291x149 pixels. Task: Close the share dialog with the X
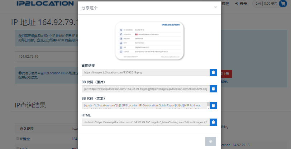pyautogui.click(x=215, y=7)
